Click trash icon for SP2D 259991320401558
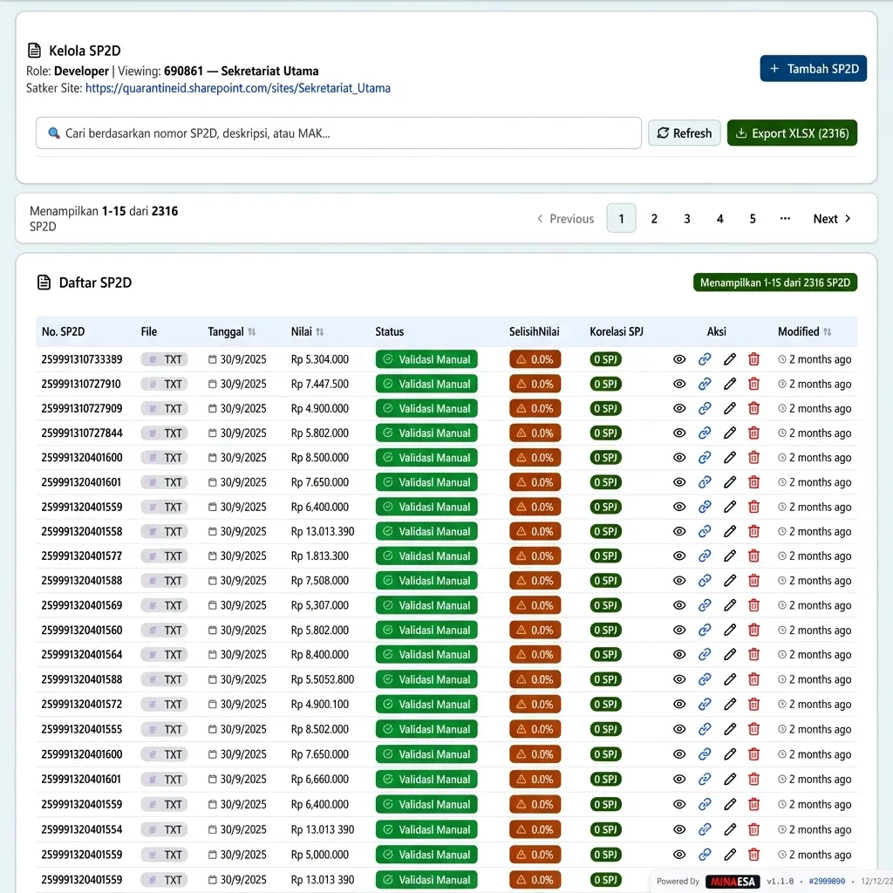893x893 pixels. coord(754,531)
